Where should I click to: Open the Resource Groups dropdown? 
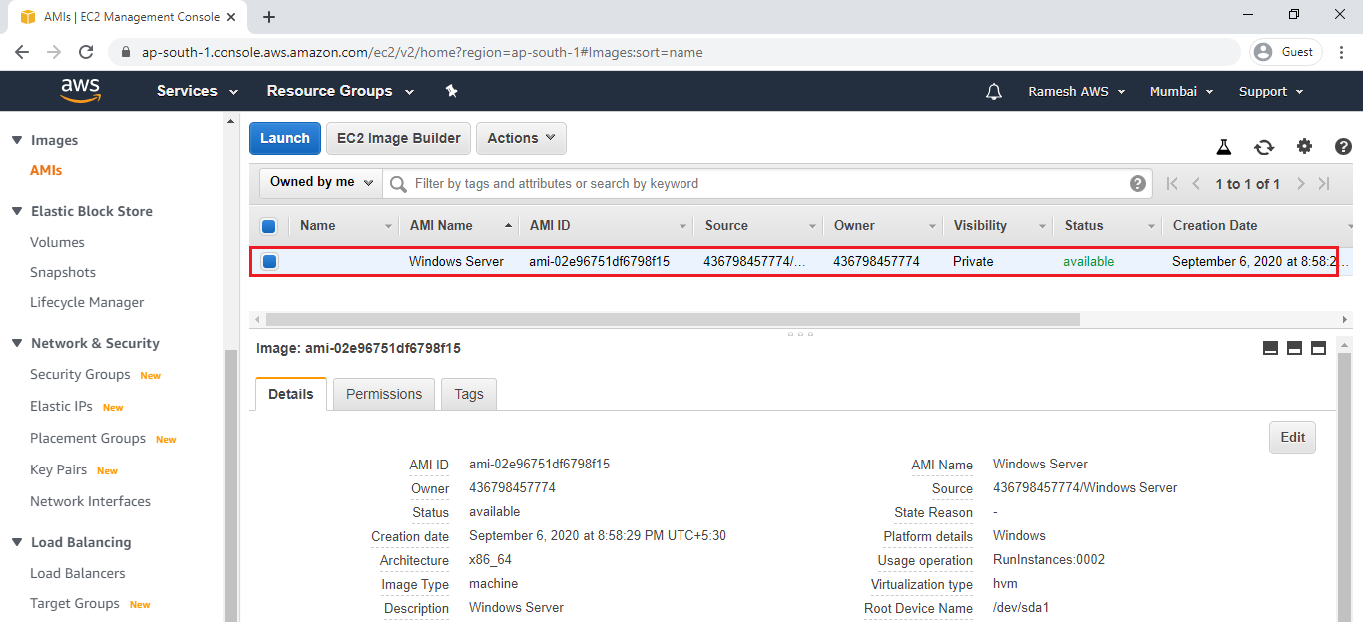(340, 91)
